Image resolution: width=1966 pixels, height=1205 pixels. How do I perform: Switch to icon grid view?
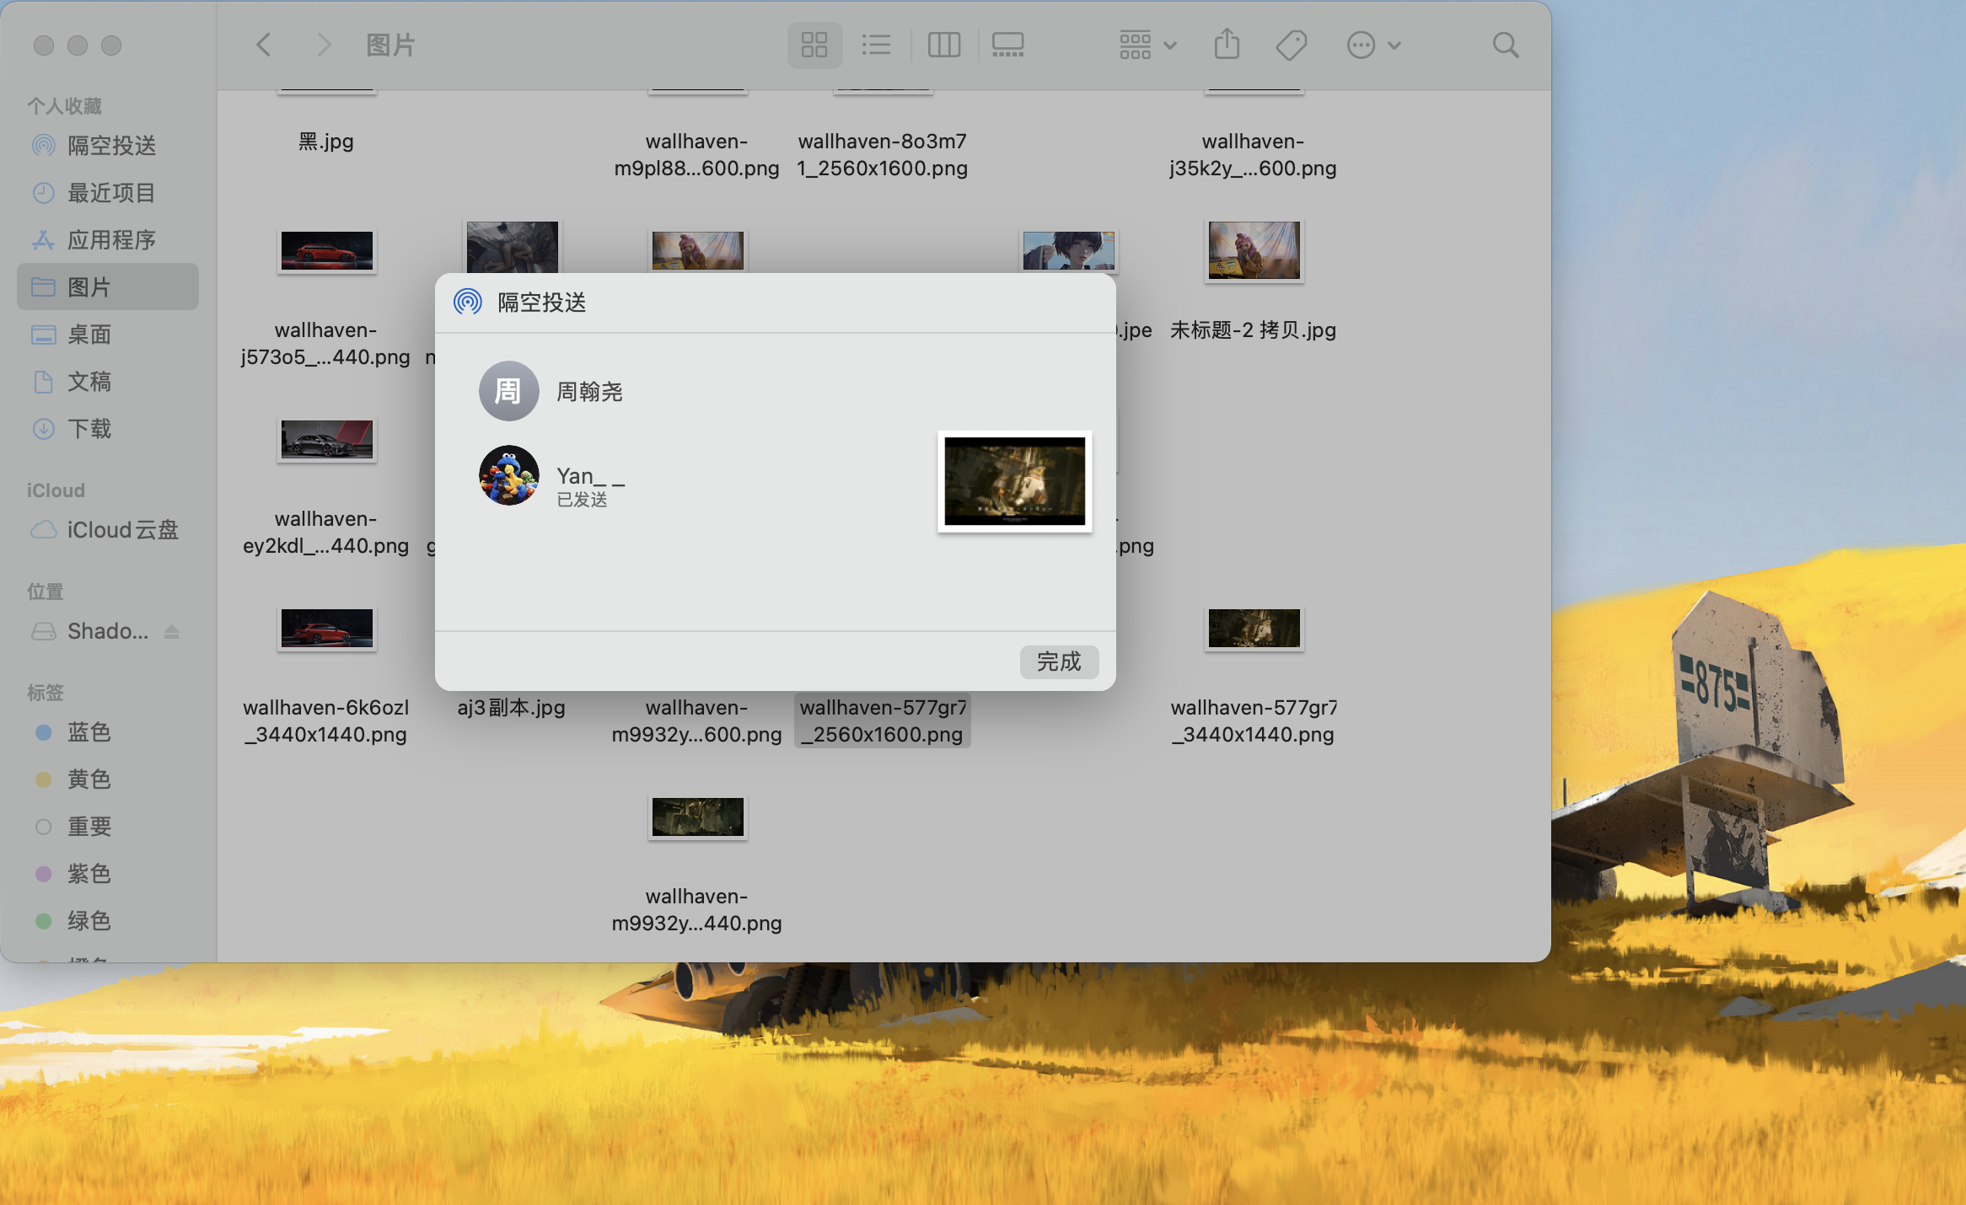pyautogui.click(x=814, y=45)
